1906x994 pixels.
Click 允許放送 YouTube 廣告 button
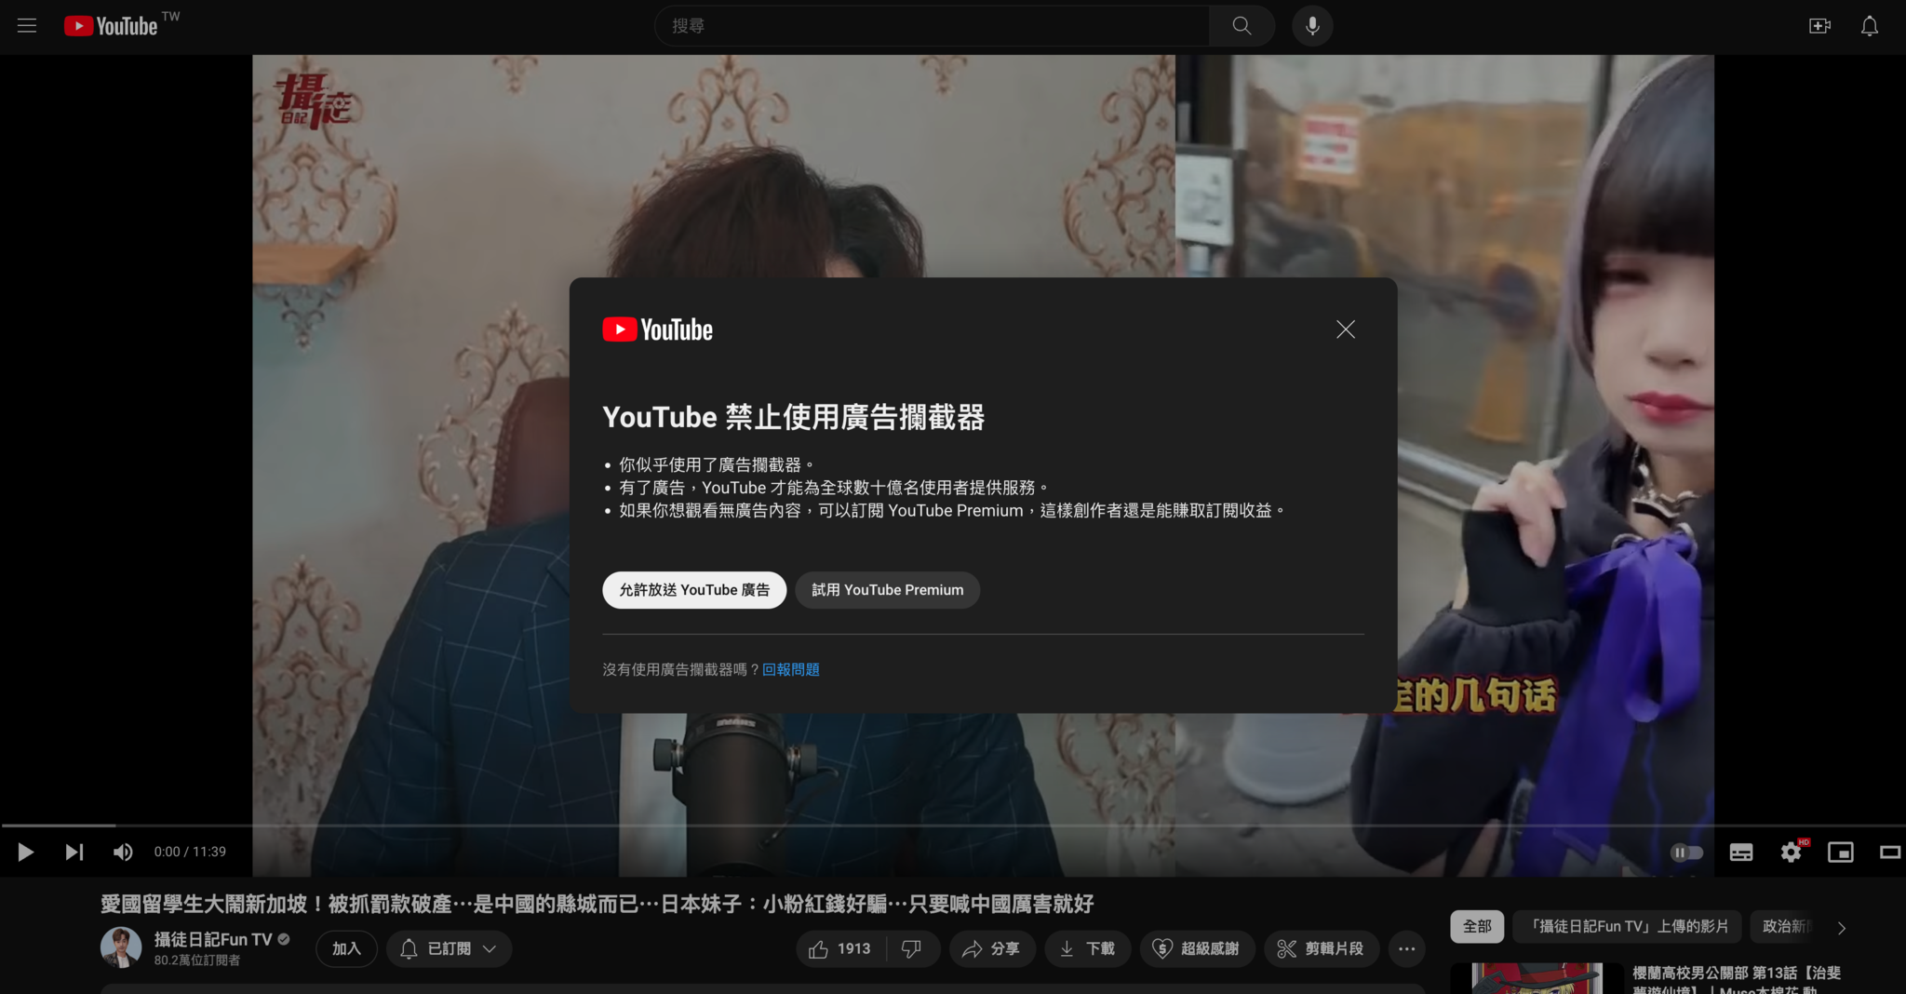[x=694, y=590]
